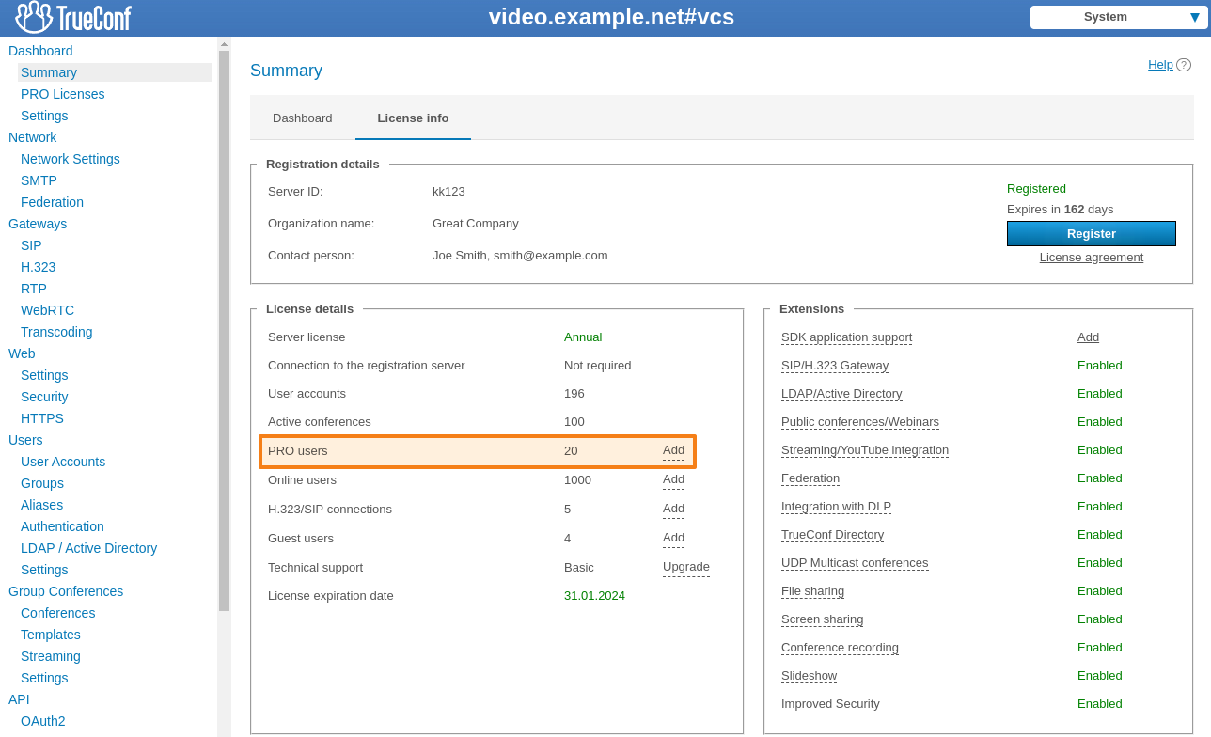Open WebRTC gateway settings

(x=47, y=310)
